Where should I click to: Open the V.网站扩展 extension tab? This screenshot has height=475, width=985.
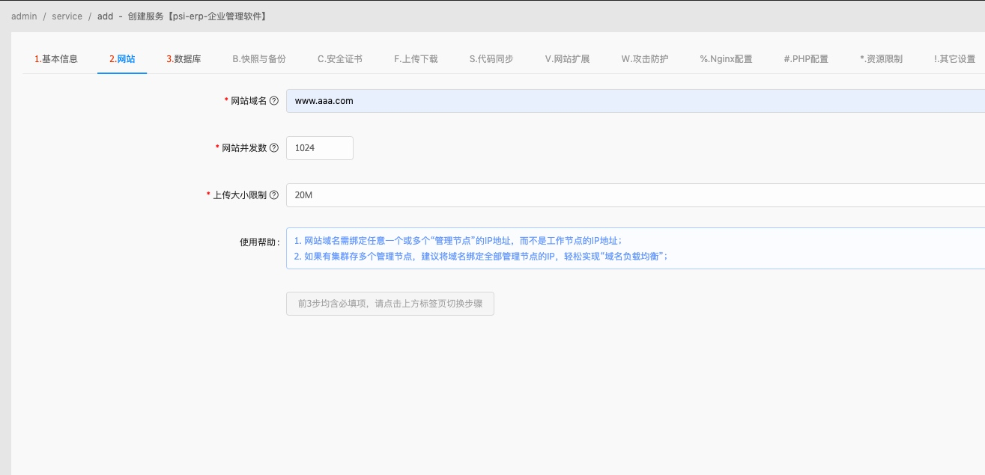566,58
